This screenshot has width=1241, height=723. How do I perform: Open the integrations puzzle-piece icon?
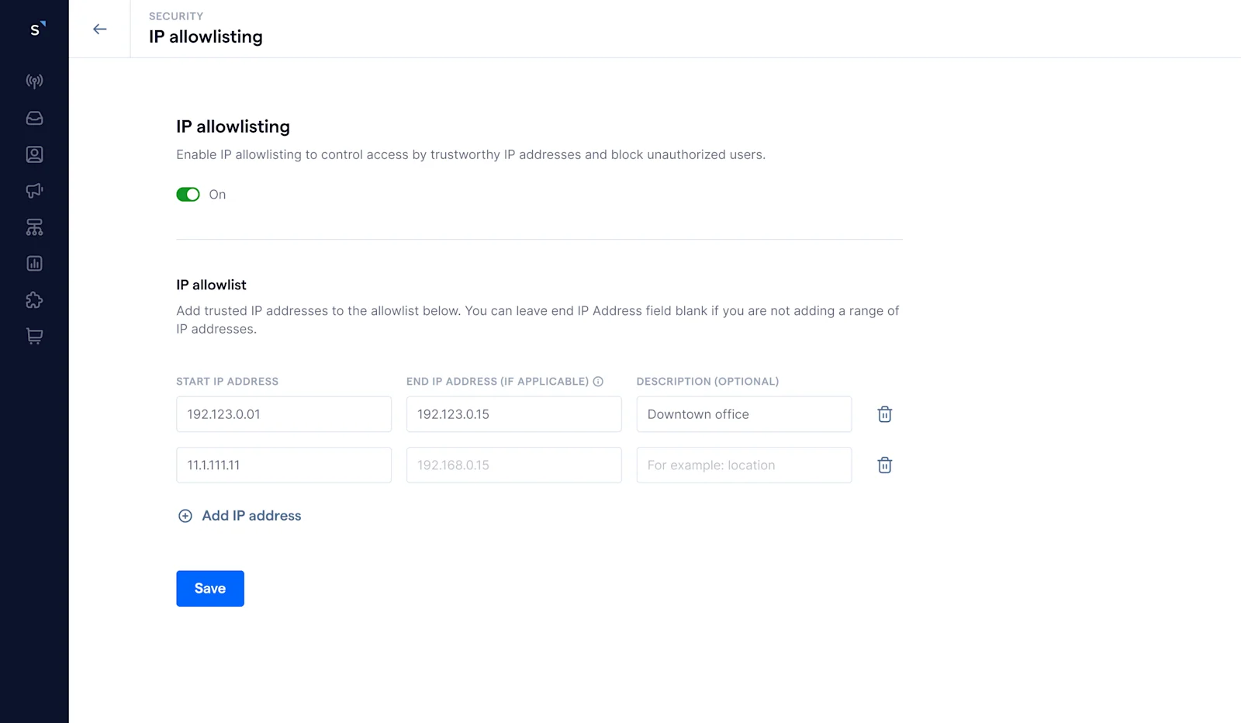point(34,300)
